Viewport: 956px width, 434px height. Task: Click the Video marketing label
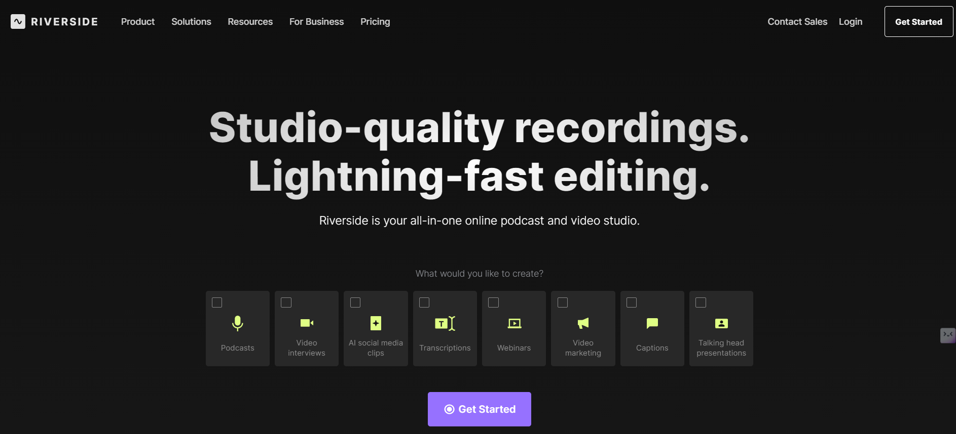click(x=583, y=348)
